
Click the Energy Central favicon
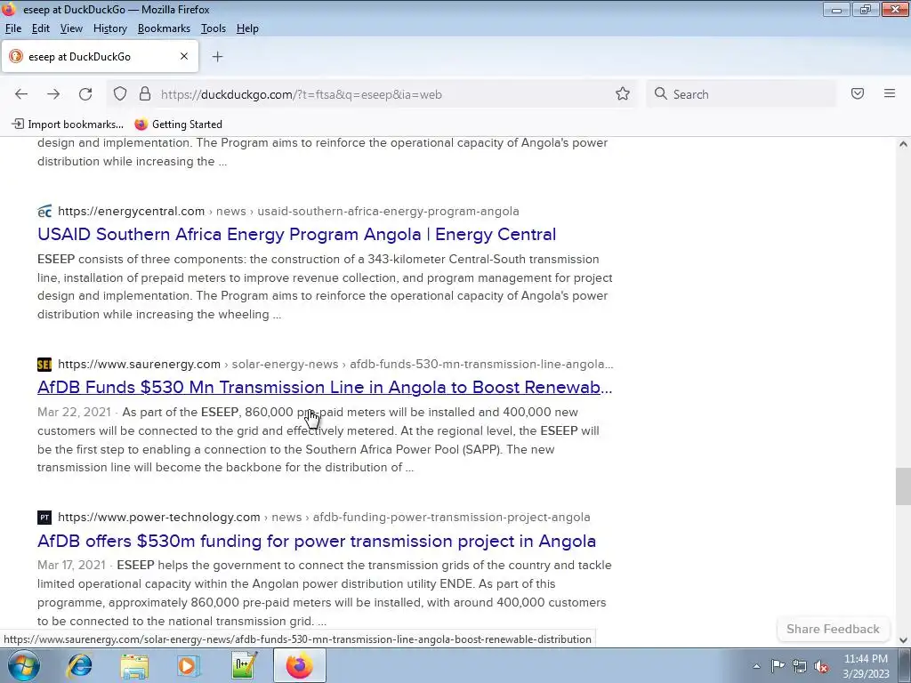[x=44, y=212]
